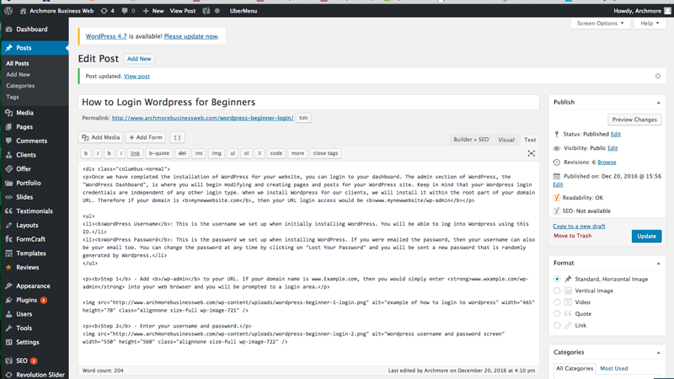Insert img tag button
Image resolution: width=674 pixels, height=379 pixels.
[217, 153]
